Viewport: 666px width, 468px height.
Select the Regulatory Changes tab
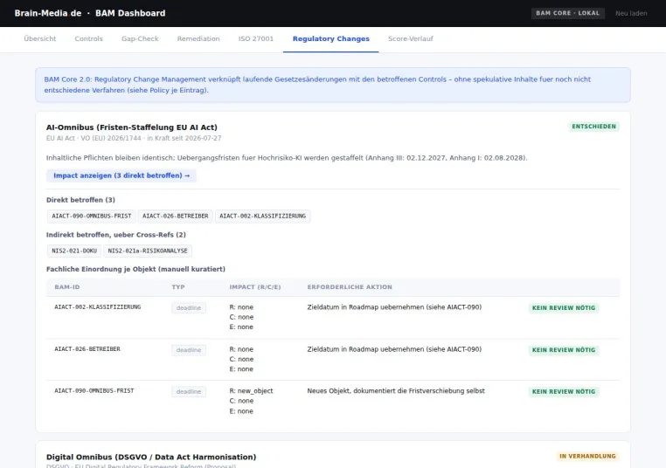331,38
